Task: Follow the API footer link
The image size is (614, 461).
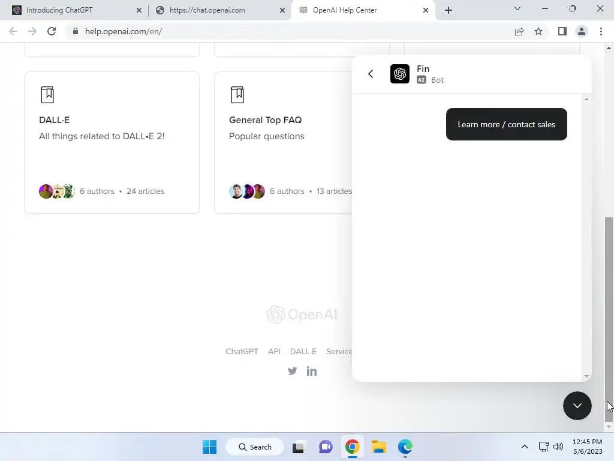Action: (x=274, y=351)
